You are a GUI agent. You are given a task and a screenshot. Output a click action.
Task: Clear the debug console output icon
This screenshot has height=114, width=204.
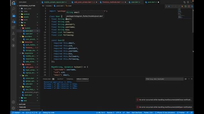[x=186, y=79]
